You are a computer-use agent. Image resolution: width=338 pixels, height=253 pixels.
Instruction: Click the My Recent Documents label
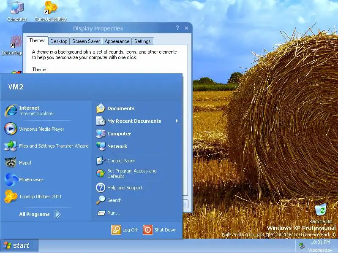click(134, 121)
